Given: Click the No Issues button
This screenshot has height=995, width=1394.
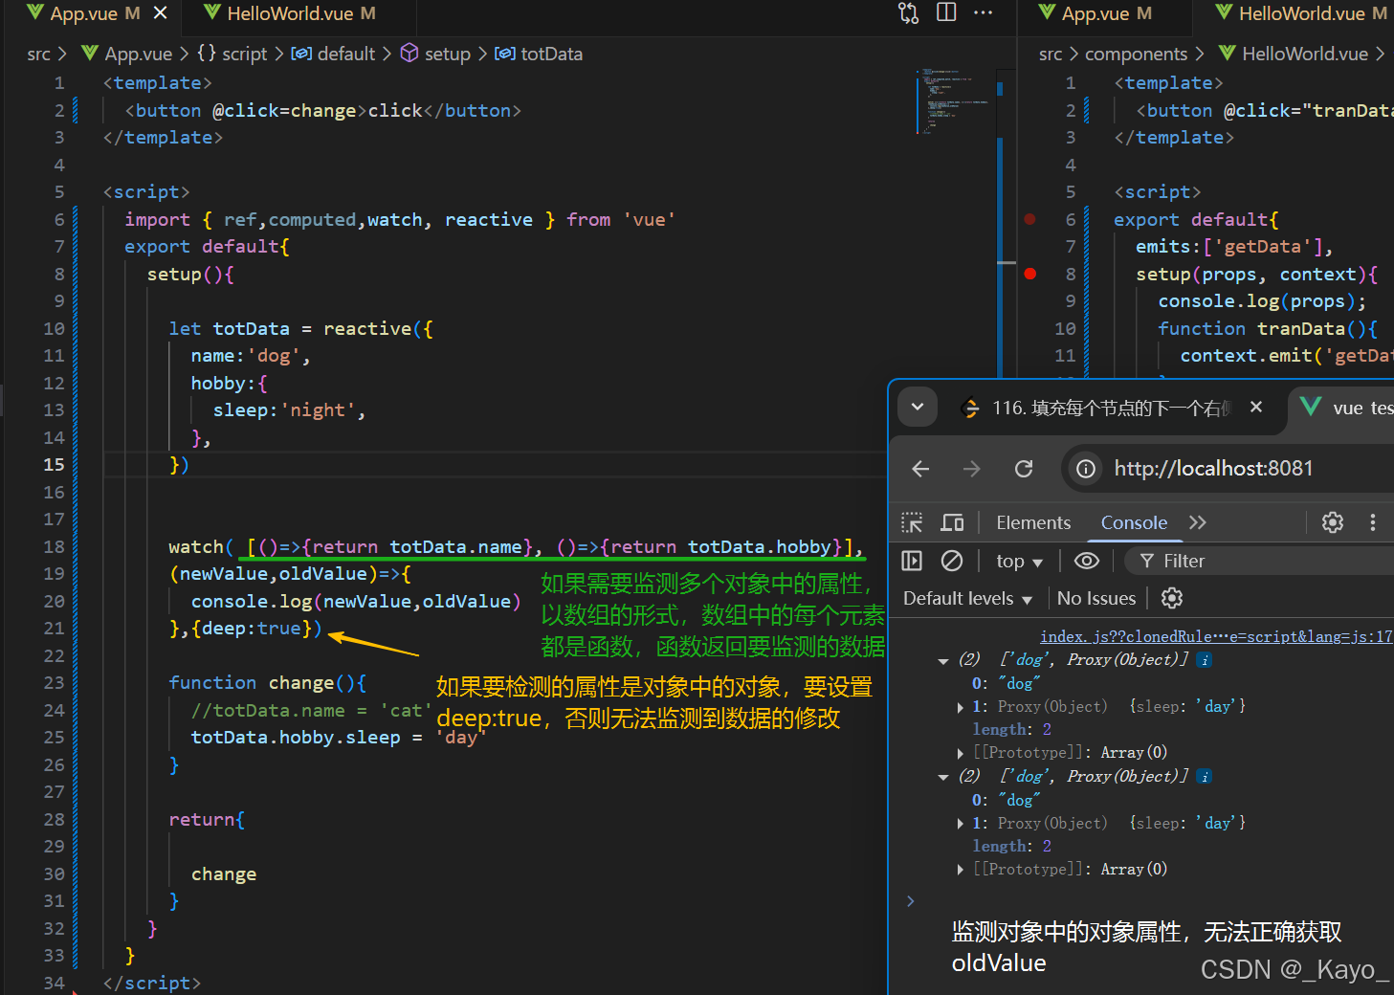Looking at the screenshot, I should coord(1096,599).
